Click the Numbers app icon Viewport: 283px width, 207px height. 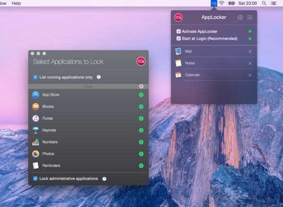tap(36, 142)
